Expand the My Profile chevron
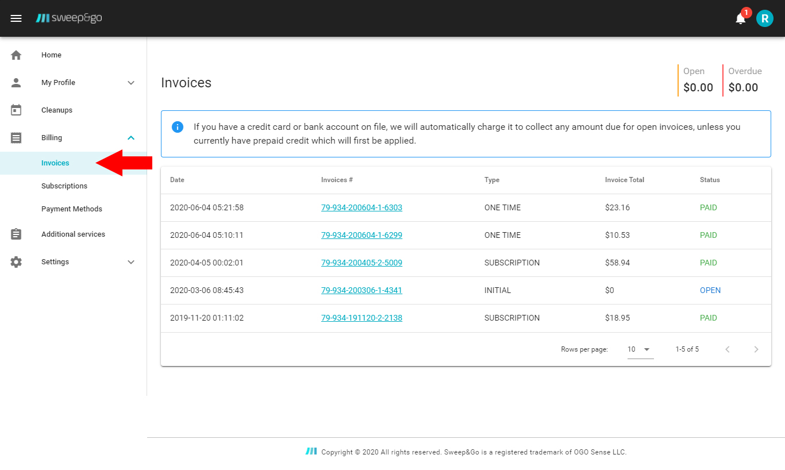 131,83
